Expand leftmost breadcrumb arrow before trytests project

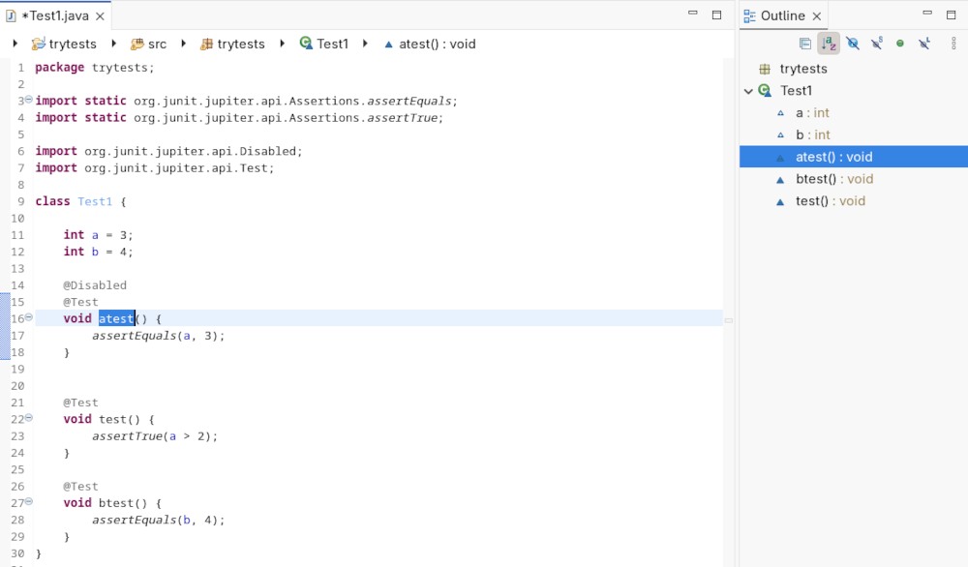15,44
